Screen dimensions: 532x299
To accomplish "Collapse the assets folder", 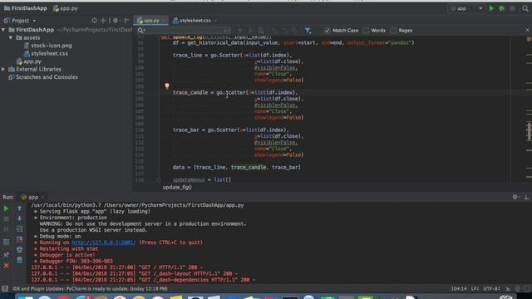I will [11, 37].
